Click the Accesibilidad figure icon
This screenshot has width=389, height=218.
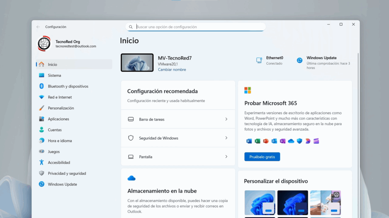[41, 162]
